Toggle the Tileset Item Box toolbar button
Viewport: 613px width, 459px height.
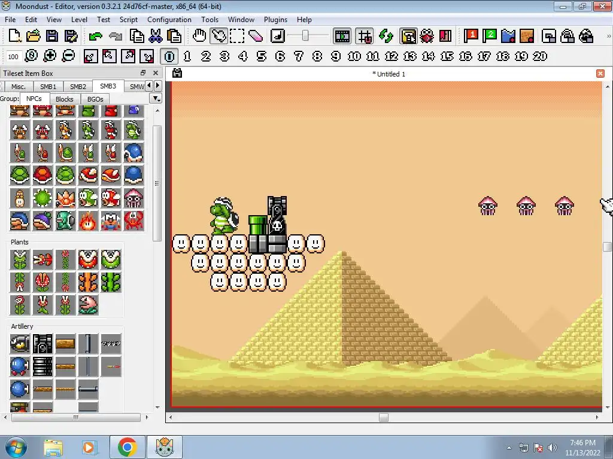click(x=408, y=36)
